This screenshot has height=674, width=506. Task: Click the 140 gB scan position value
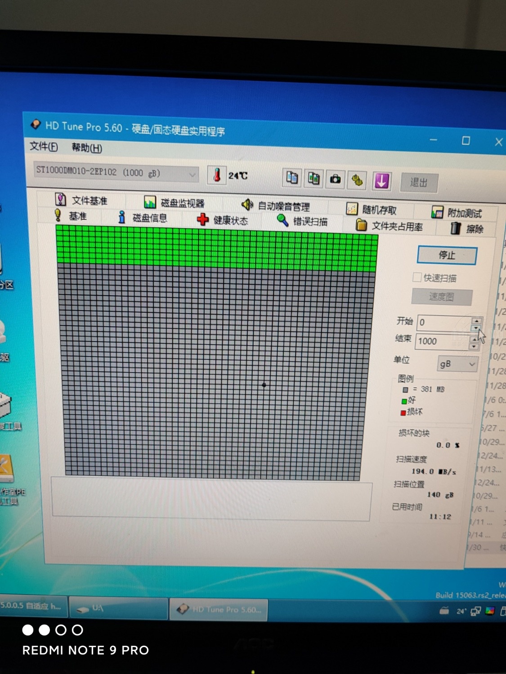pos(440,495)
